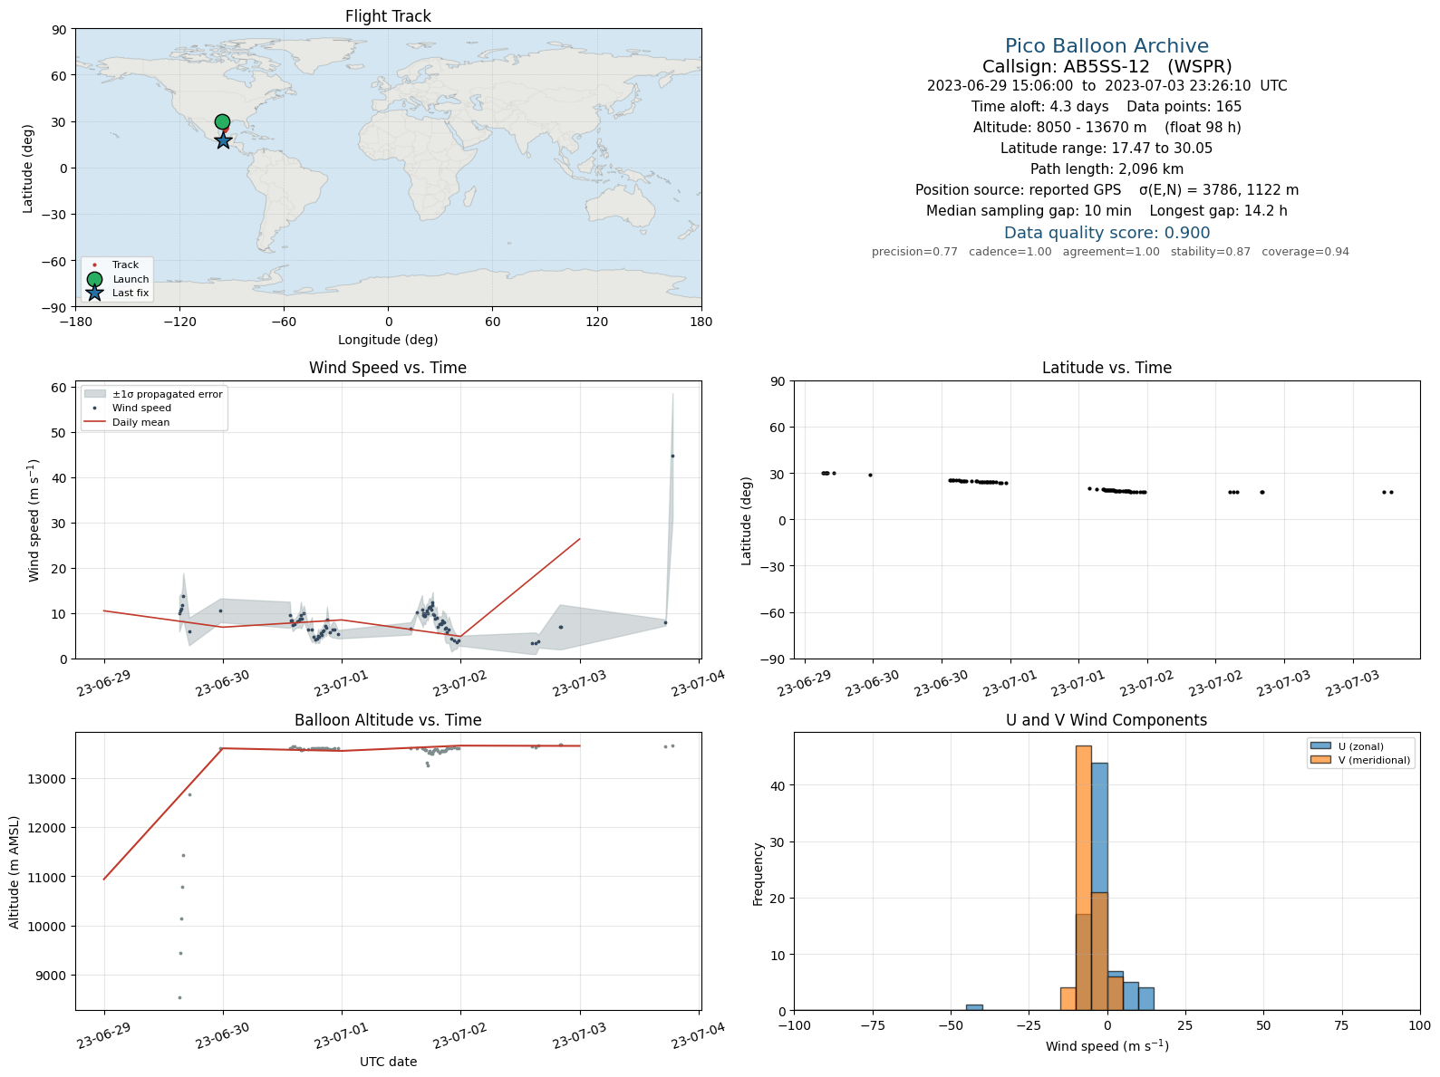Click the "Latitude range: 17.47 to 30.05" text
Image resolution: width=1440 pixels, height=1077 pixels.
click(x=1107, y=149)
